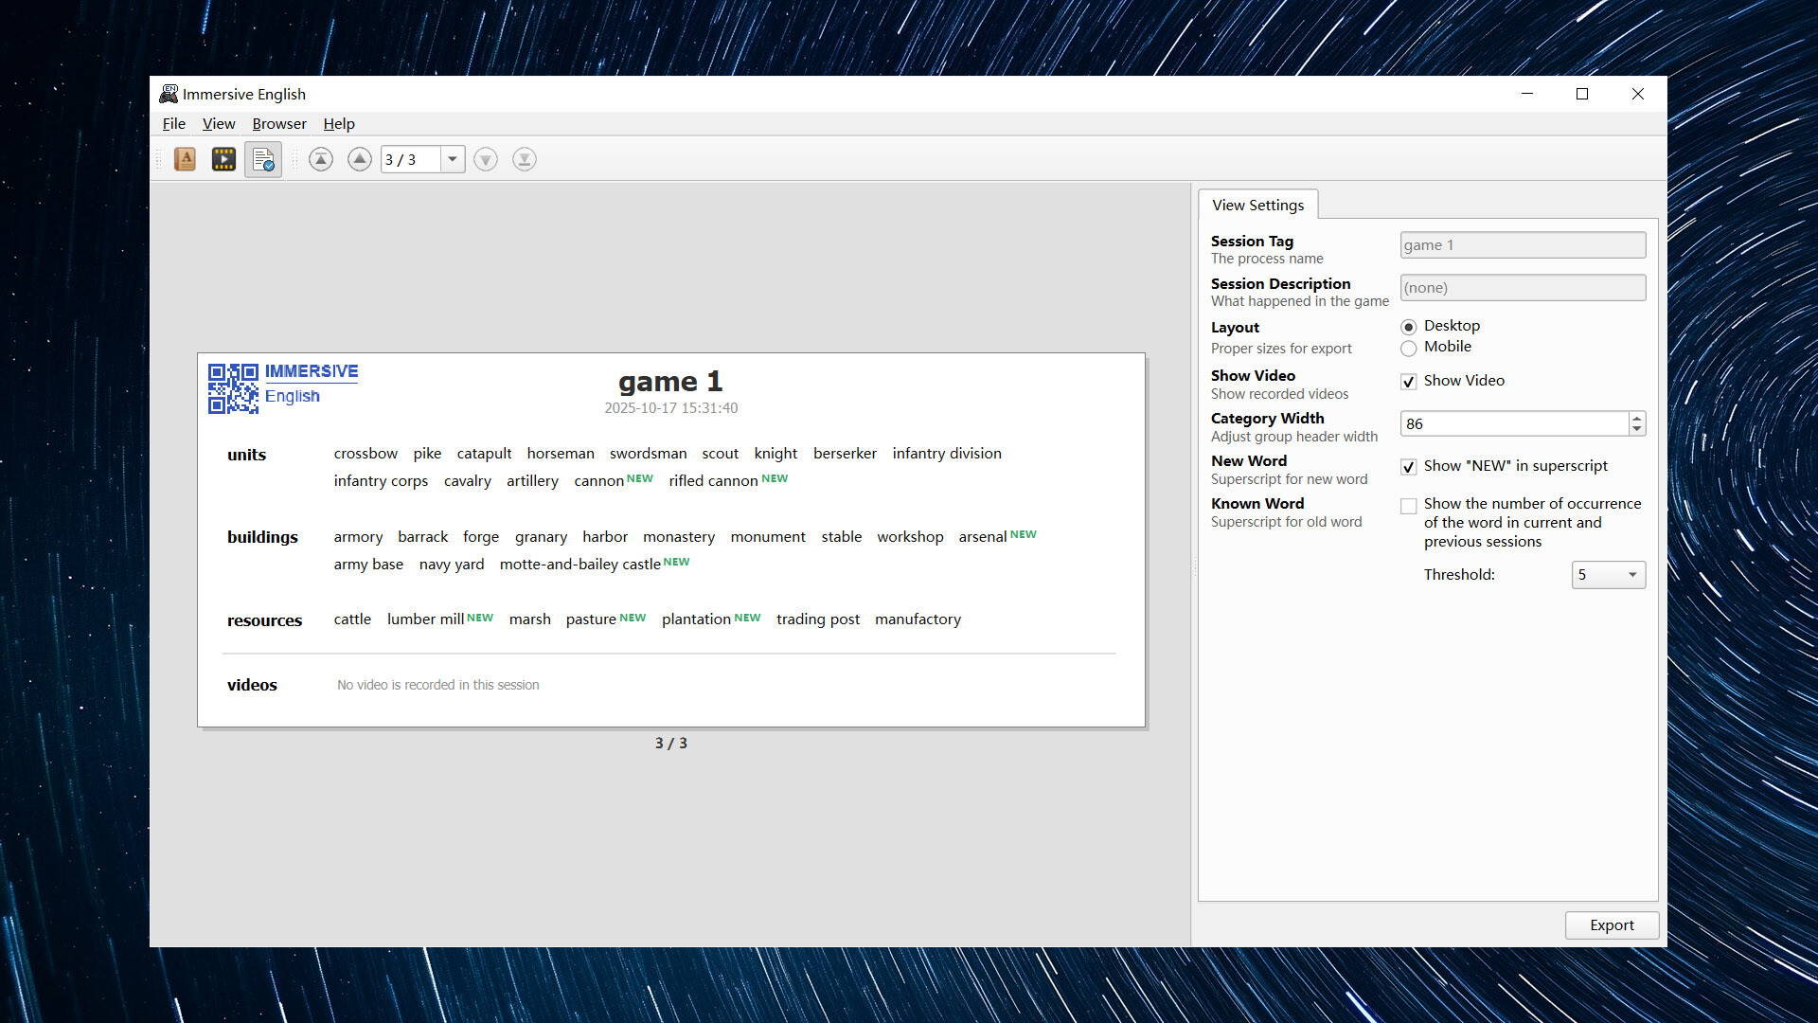Screen dimensions: 1818x1023
Task: Click the Immersive English QR code logo
Action: click(233, 387)
